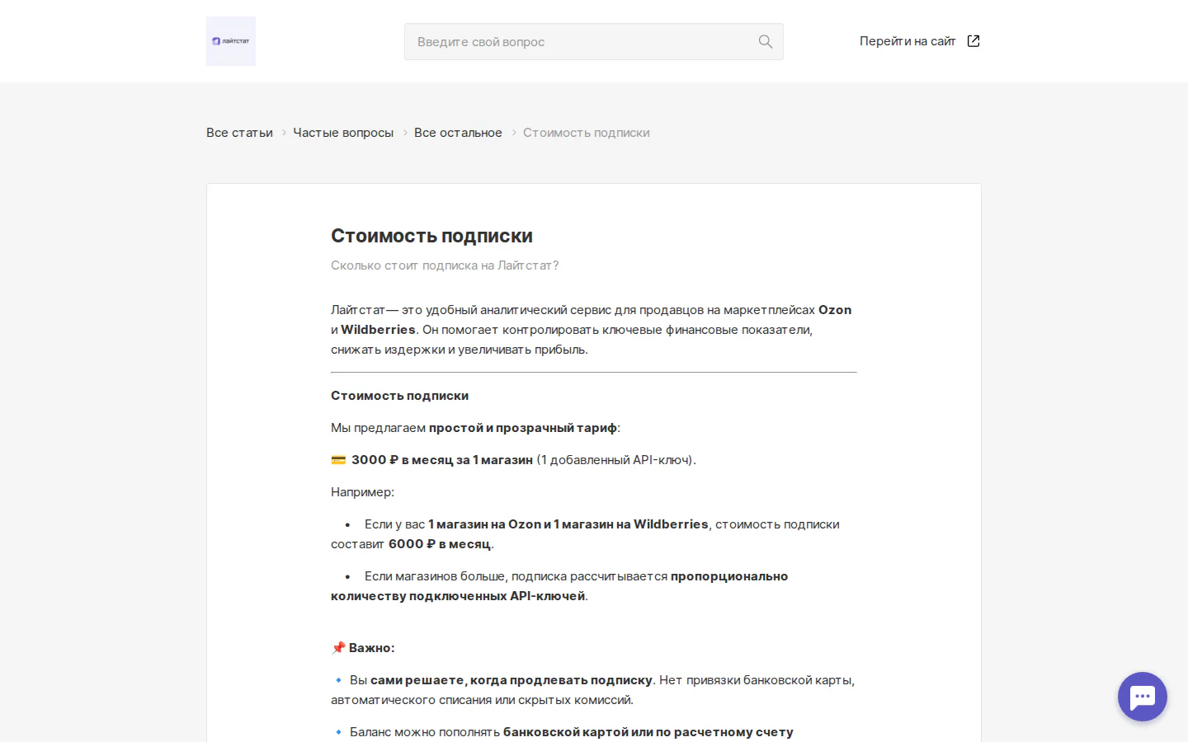Click text '6000 ₽ в месяц'
1188x742 pixels.
(x=440, y=544)
